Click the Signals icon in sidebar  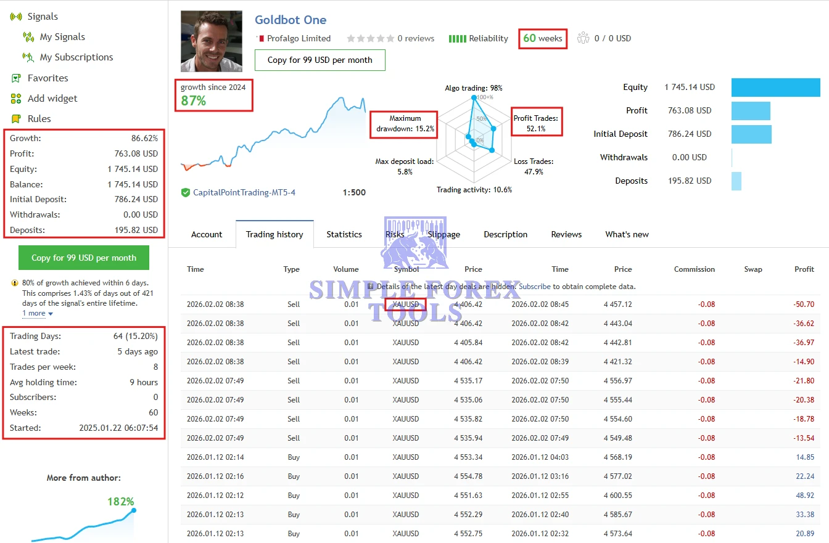pos(16,17)
